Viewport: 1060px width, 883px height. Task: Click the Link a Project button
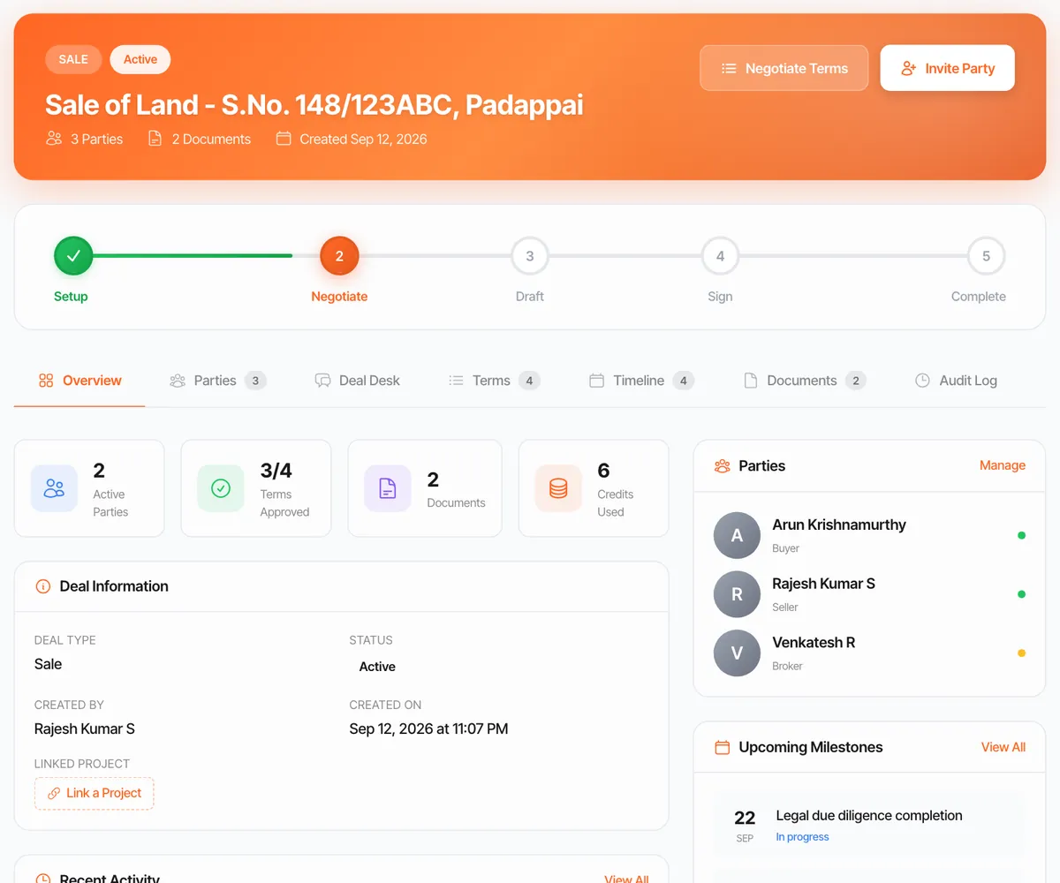(x=94, y=793)
